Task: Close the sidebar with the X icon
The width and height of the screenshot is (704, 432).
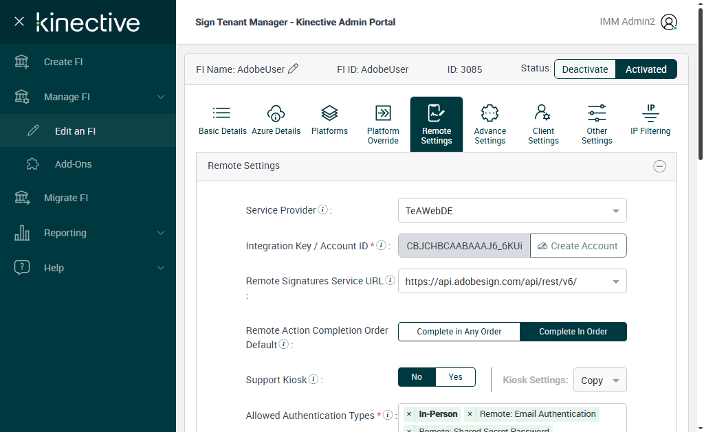Action: click(x=19, y=21)
